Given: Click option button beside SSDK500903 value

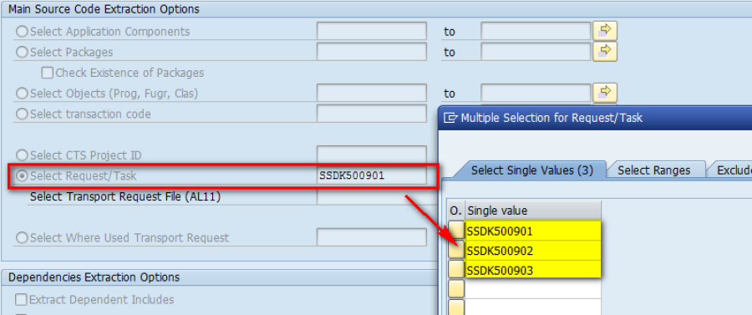Looking at the screenshot, I should [456, 270].
